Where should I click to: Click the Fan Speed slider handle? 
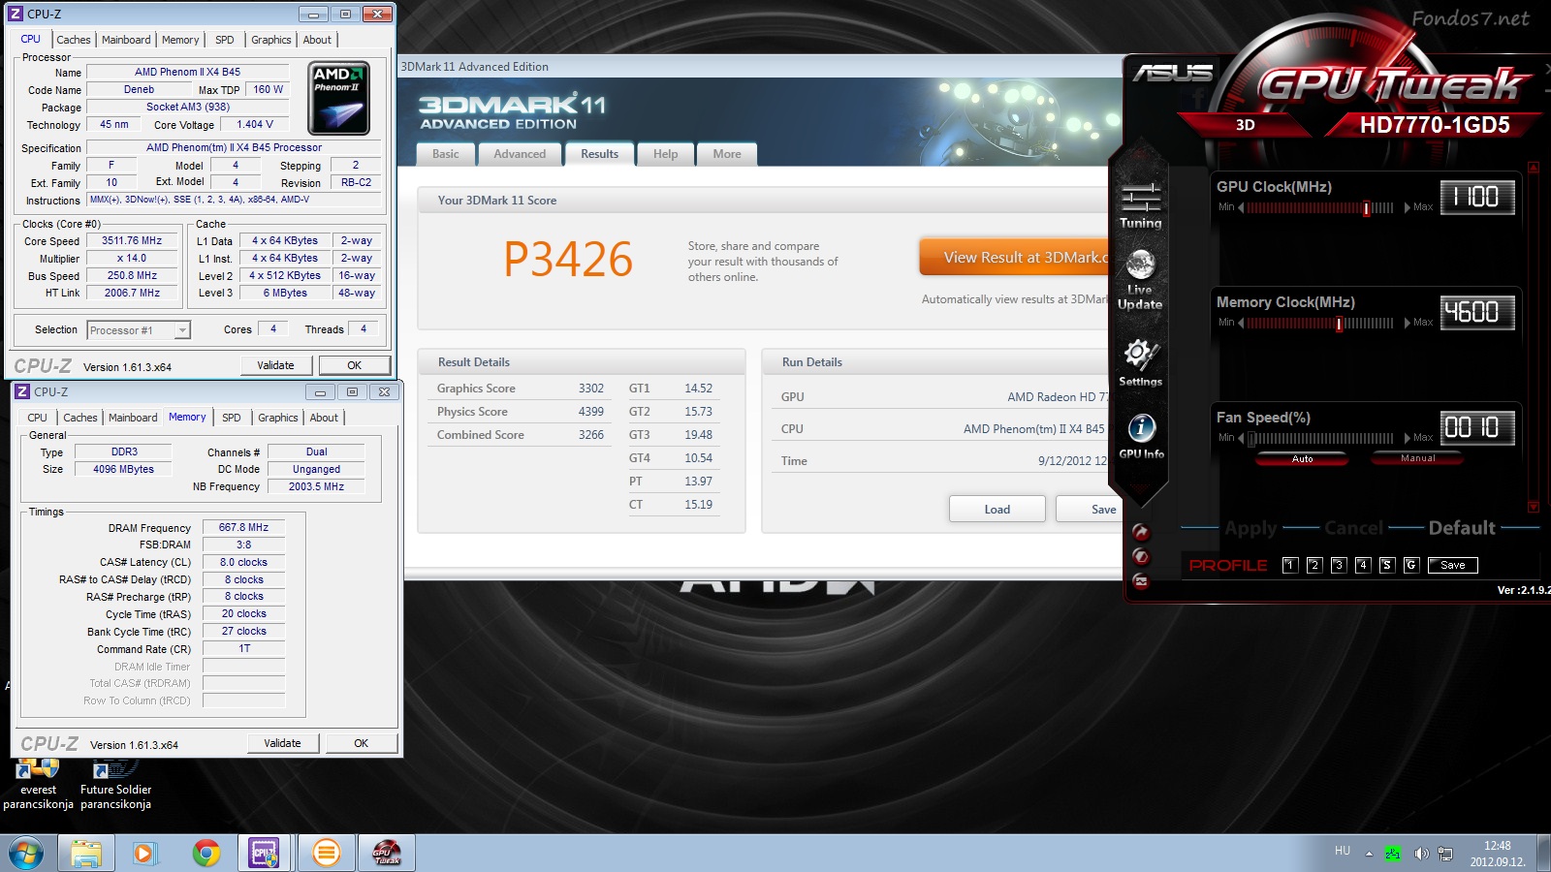(1251, 439)
